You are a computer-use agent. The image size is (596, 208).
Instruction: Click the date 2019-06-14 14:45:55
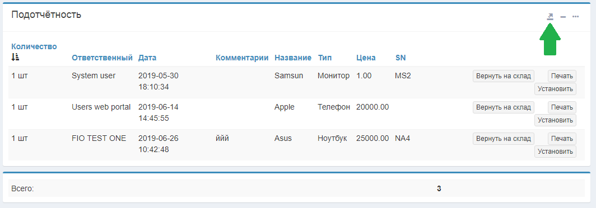158,113
